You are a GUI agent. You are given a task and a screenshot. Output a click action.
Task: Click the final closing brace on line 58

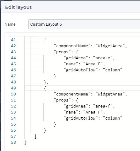click(x=26, y=142)
